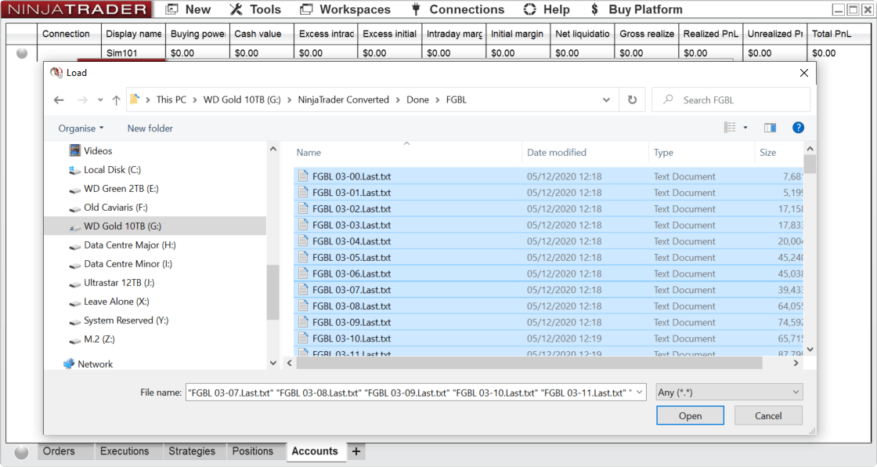Viewport: 877px width, 467px height.
Task: Select file FGBL 03-09.Last.txt
Action: [x=548, y=323]
